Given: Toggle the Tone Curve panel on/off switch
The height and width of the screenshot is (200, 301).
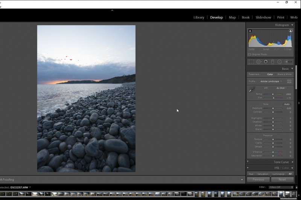Looking at the screenshot, I should [248, 162].
